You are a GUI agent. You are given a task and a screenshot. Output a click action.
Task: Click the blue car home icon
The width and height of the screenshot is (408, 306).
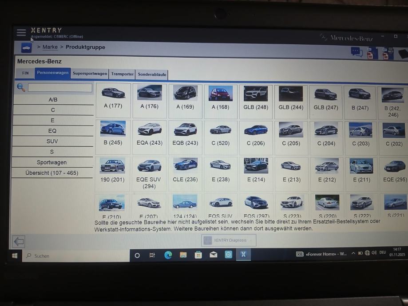click(26, 48)
